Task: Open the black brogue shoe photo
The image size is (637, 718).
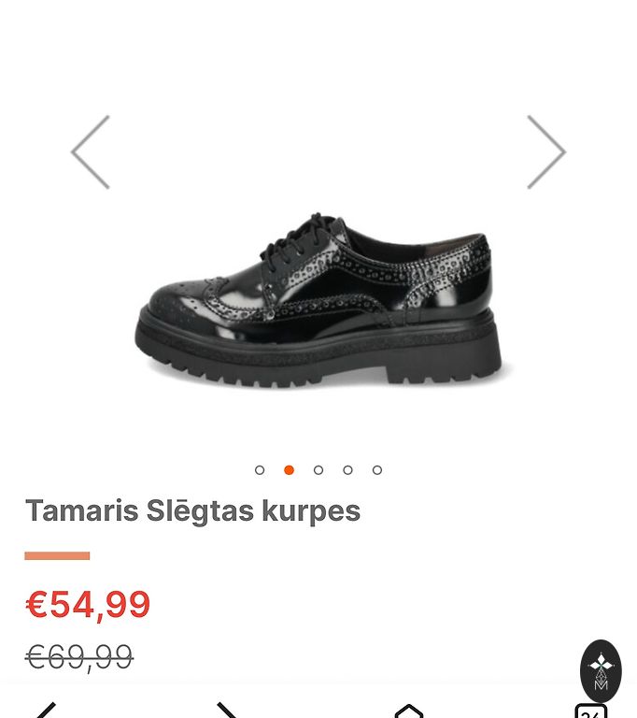Action: pyautogui.click(x=318, y=301)
